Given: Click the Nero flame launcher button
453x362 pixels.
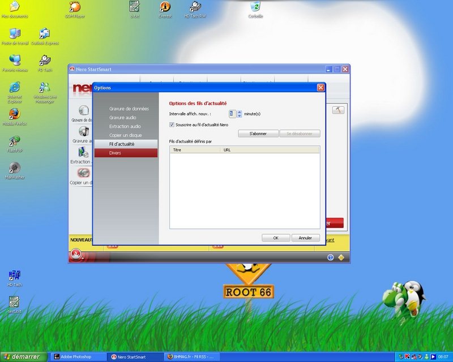Looking at the screenshot, I should tap(76, 255).
